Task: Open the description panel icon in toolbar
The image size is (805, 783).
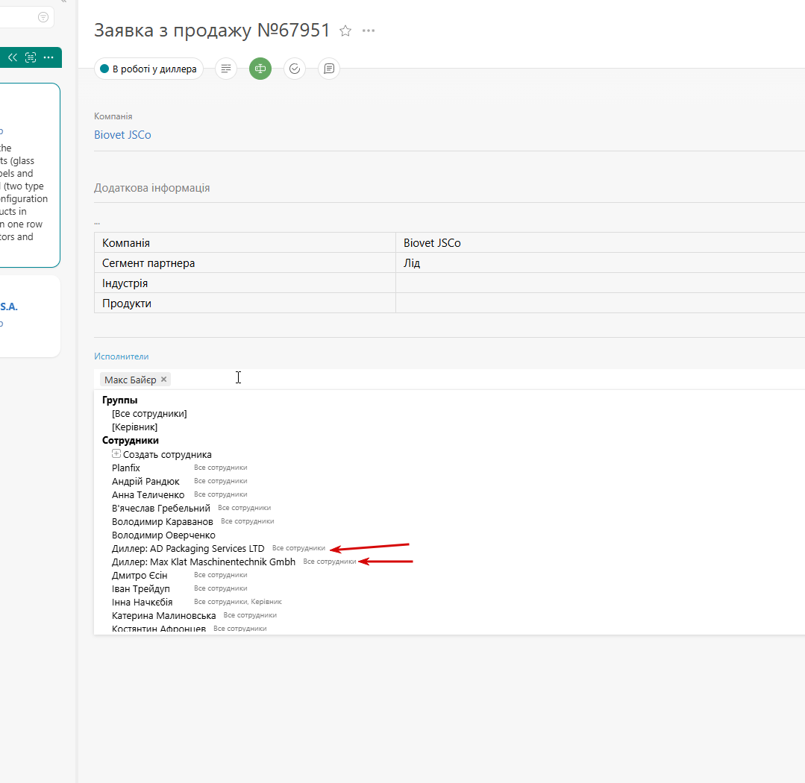Action: coord(226,69)
